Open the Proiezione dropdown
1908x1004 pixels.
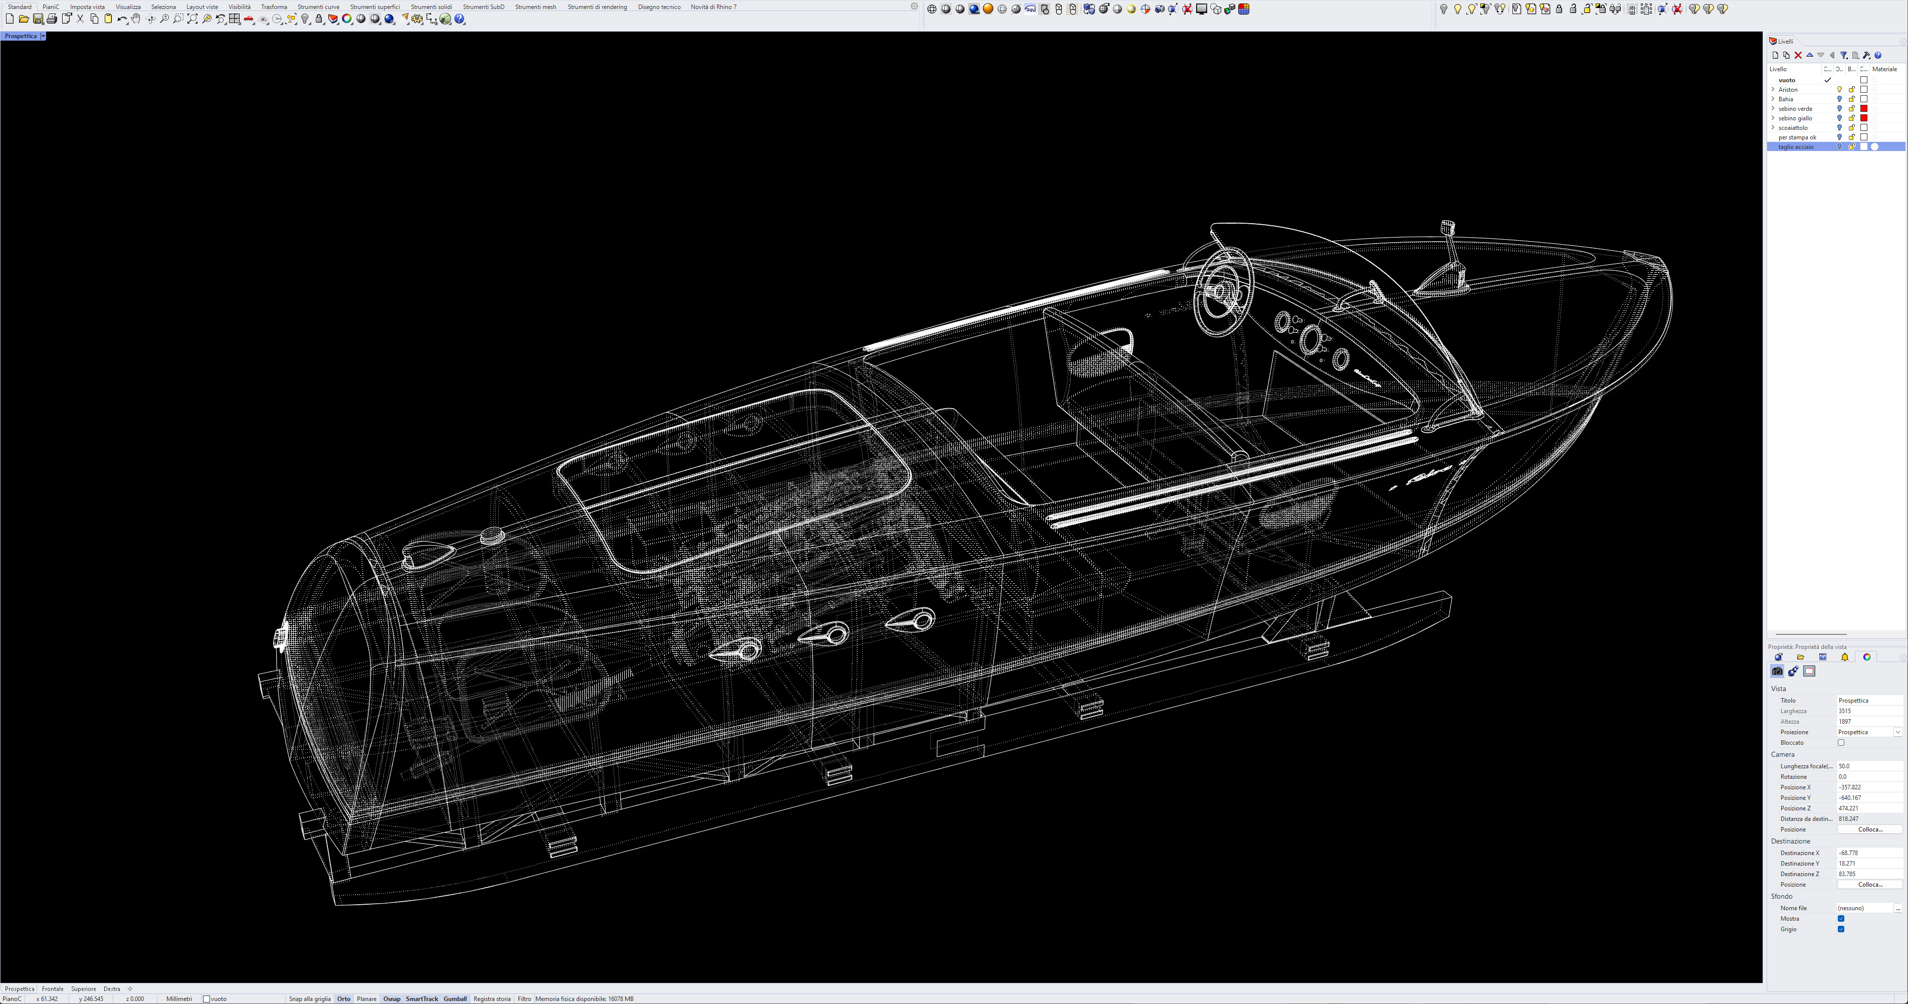click(x=1897, y=732)
